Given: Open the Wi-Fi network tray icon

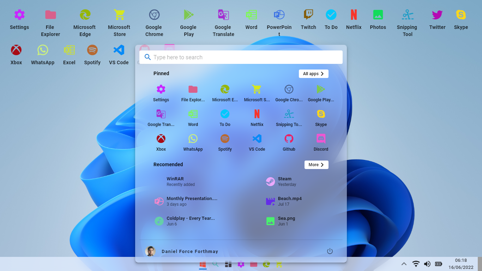Looking at the screenshot, I should (416, 264).
